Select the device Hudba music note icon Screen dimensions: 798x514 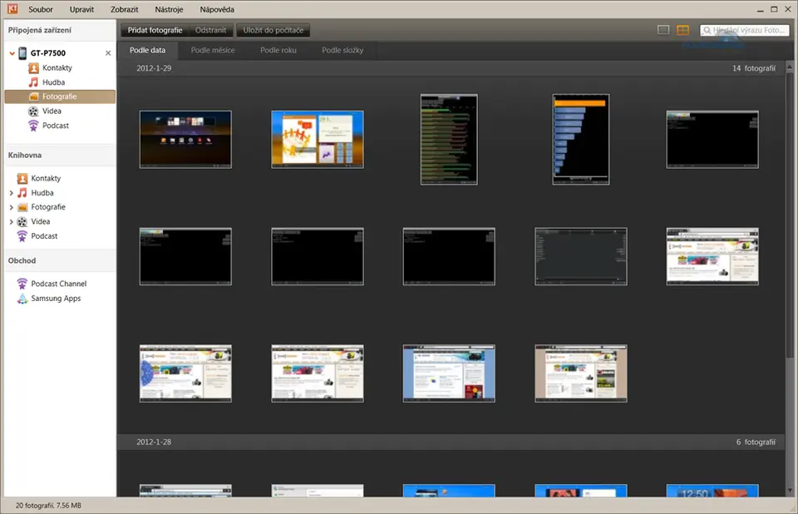click(33, 82)
